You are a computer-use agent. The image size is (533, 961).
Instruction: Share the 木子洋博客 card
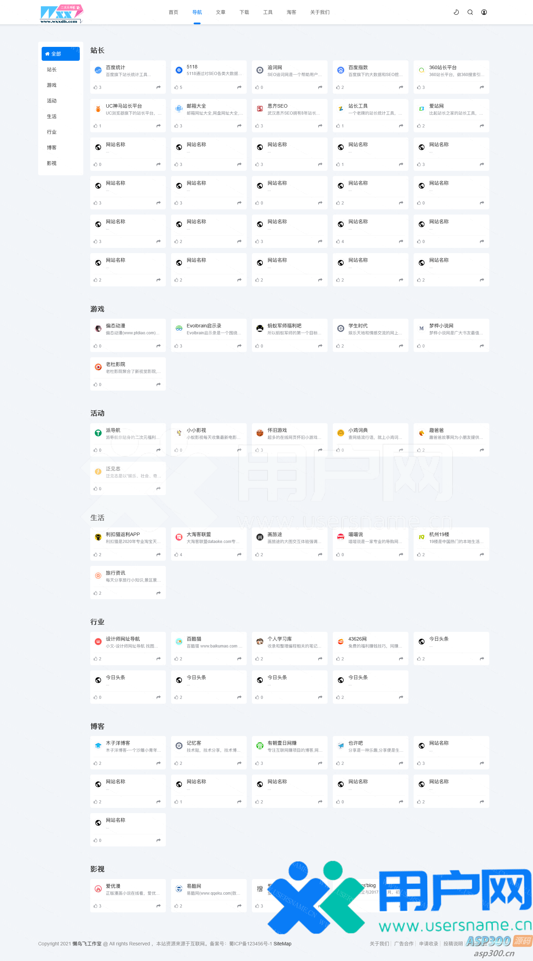pos(158,763)
